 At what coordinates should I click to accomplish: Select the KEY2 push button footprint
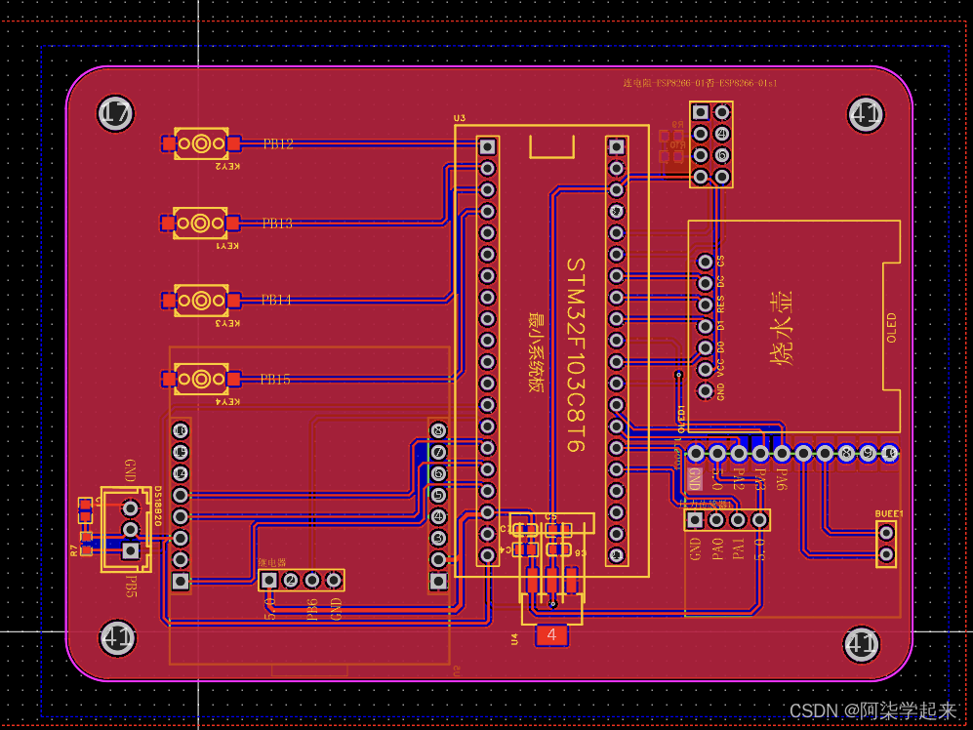pyautogui.click(x=201, y=144)
